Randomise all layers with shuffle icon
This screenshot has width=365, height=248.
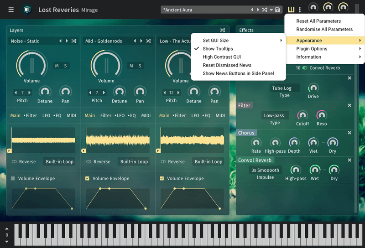point(223,30)
